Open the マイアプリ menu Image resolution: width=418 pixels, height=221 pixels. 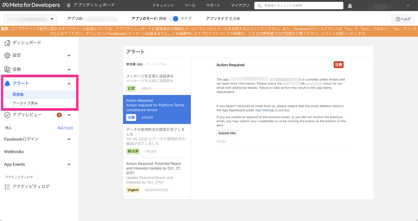[x=240, y=5]
